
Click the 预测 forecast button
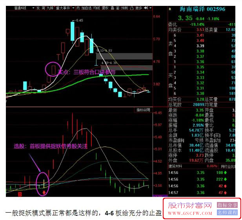(125, 8)
